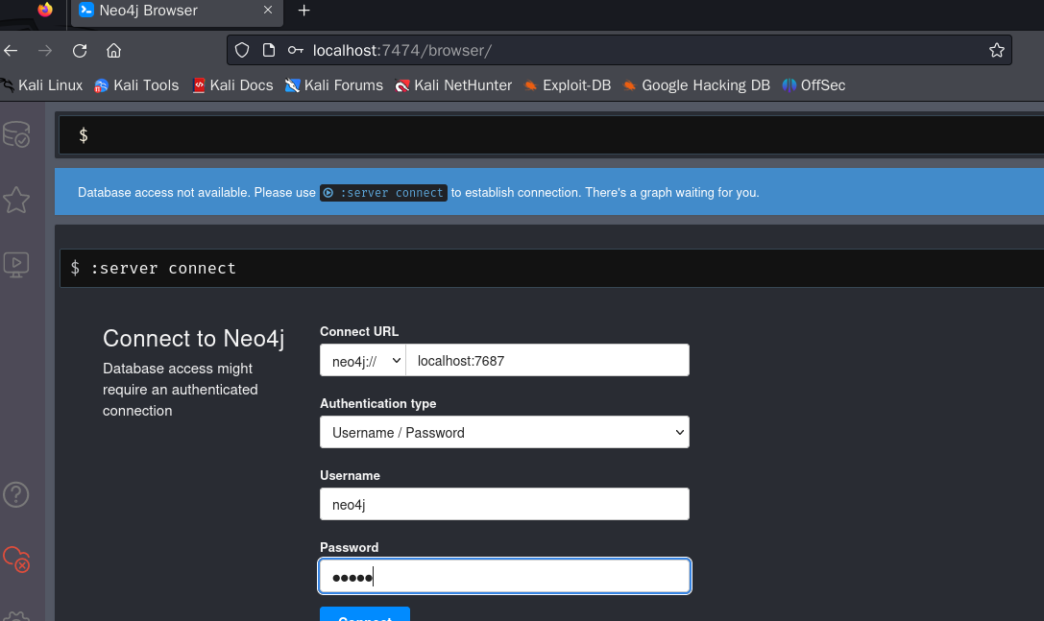The height and width of the screenshot is (621, 1044).
Task: Go to the Firefox home page
Action: pyautogui.click(x=113, y=50)
